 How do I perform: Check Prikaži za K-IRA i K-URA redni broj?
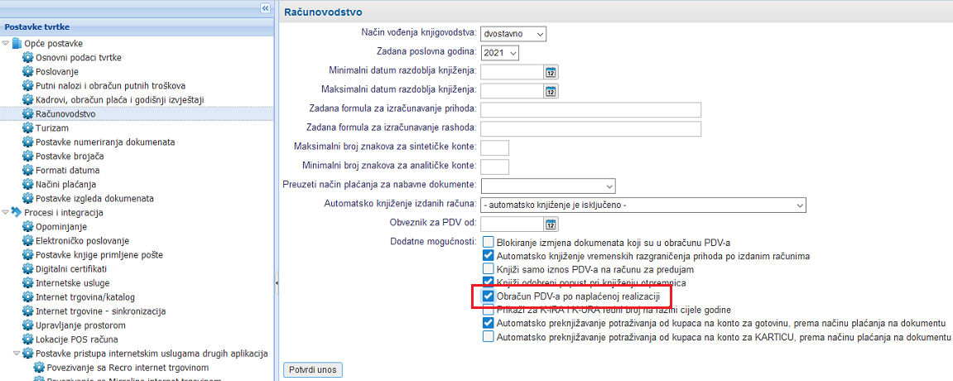[488, 309]
